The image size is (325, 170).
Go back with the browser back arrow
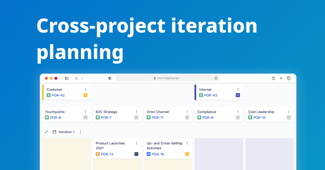tap(76, 78)
